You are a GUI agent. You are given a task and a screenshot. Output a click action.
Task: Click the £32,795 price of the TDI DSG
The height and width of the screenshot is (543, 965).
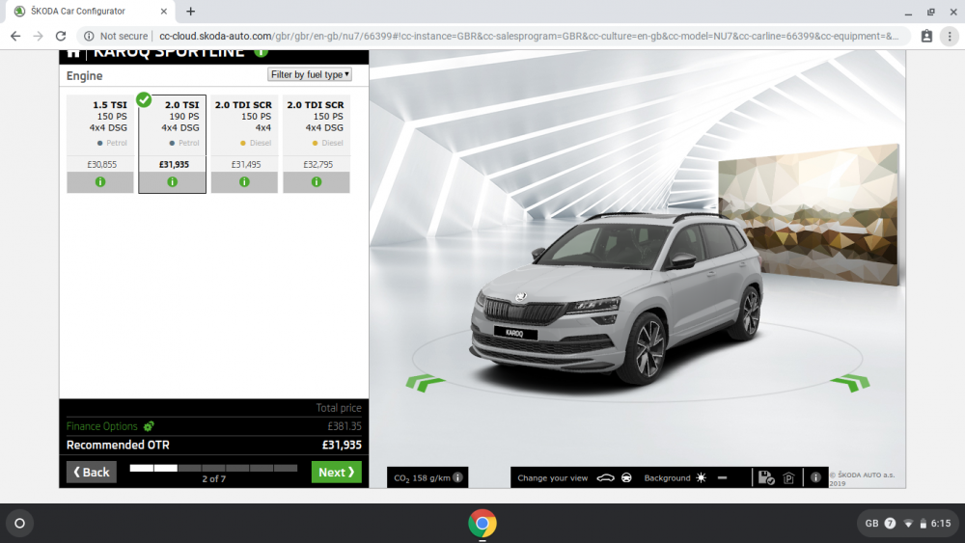[317, 164]
